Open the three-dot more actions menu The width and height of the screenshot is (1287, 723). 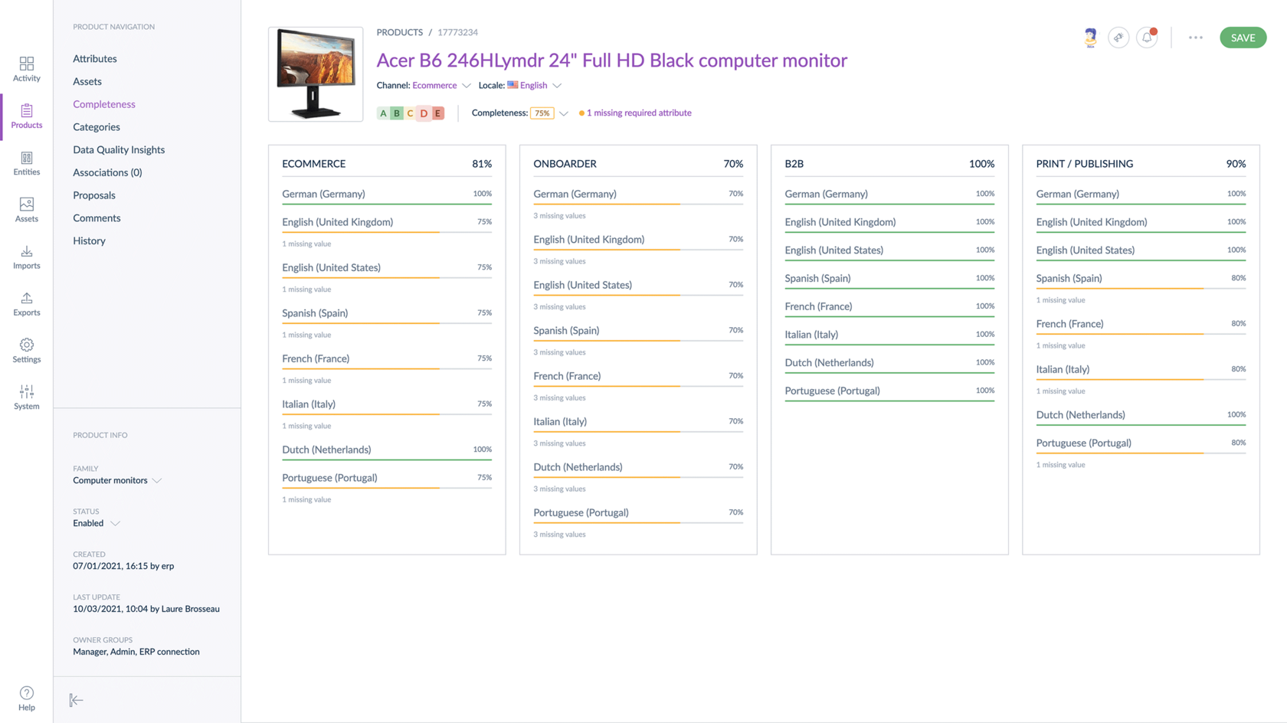click(1195, 37)
